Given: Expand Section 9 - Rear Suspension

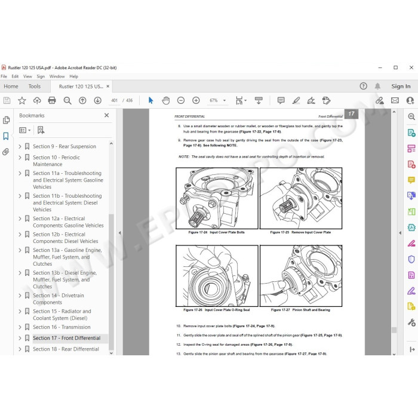Looking at the screenshot, I should pos(20,146).
